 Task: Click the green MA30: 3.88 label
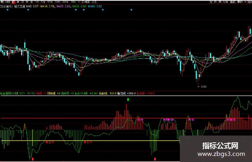[x=79, y=6]
